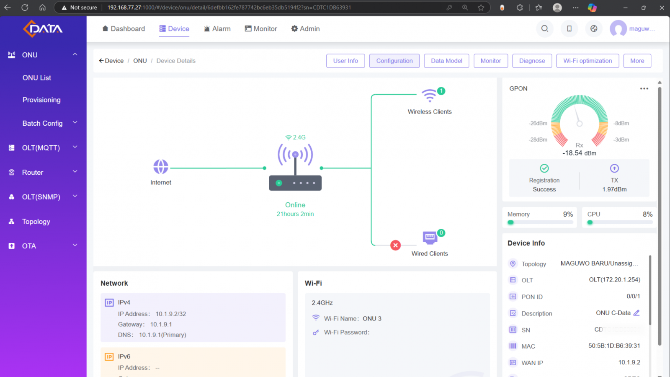670x377 pixels.
Task: Open the GPON panel three-dots menu
Action: click(x=644, y=88)
